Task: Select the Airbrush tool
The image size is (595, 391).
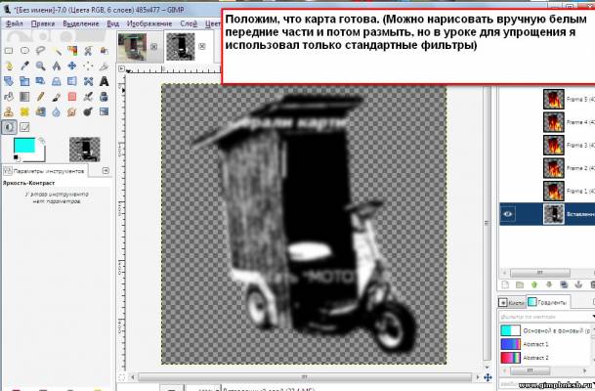Action: click(88, 97)
